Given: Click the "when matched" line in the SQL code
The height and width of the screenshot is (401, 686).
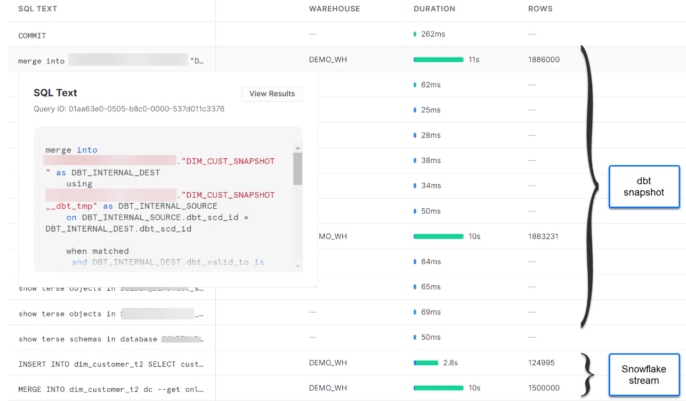Looking at the screenshot, I should [x=98, y=251].
